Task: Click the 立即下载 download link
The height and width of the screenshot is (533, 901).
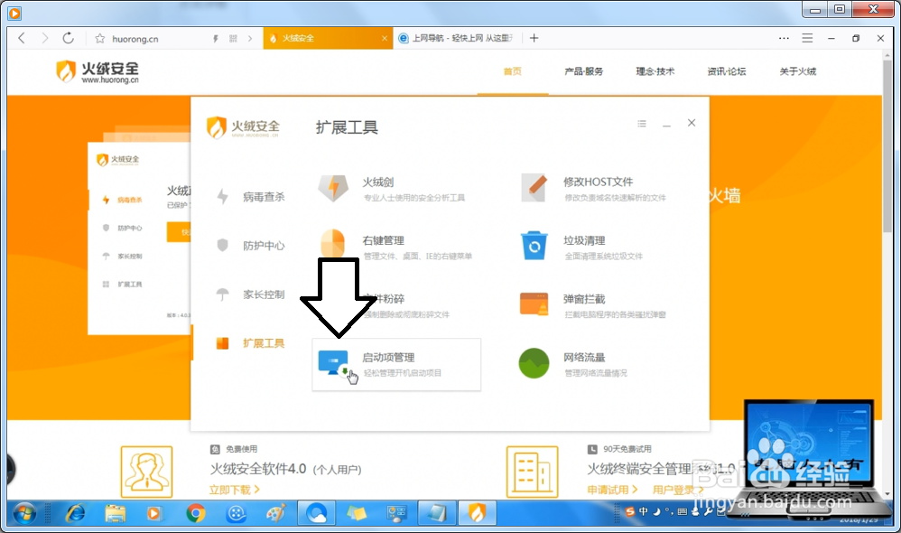Action: [x=235, y=490]
